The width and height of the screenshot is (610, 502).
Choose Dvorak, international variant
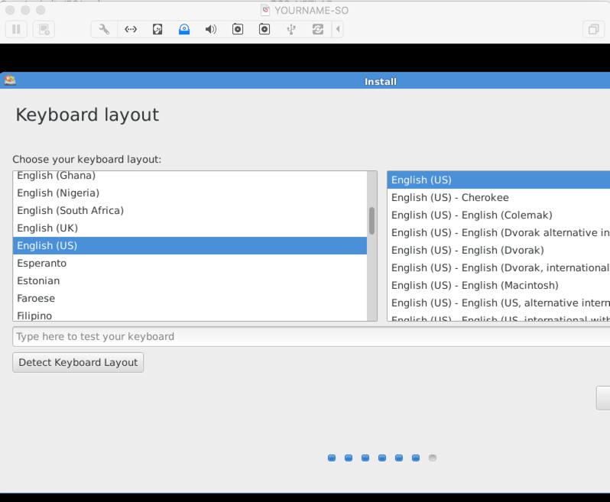pyautogui.click(x=498, y=267)
